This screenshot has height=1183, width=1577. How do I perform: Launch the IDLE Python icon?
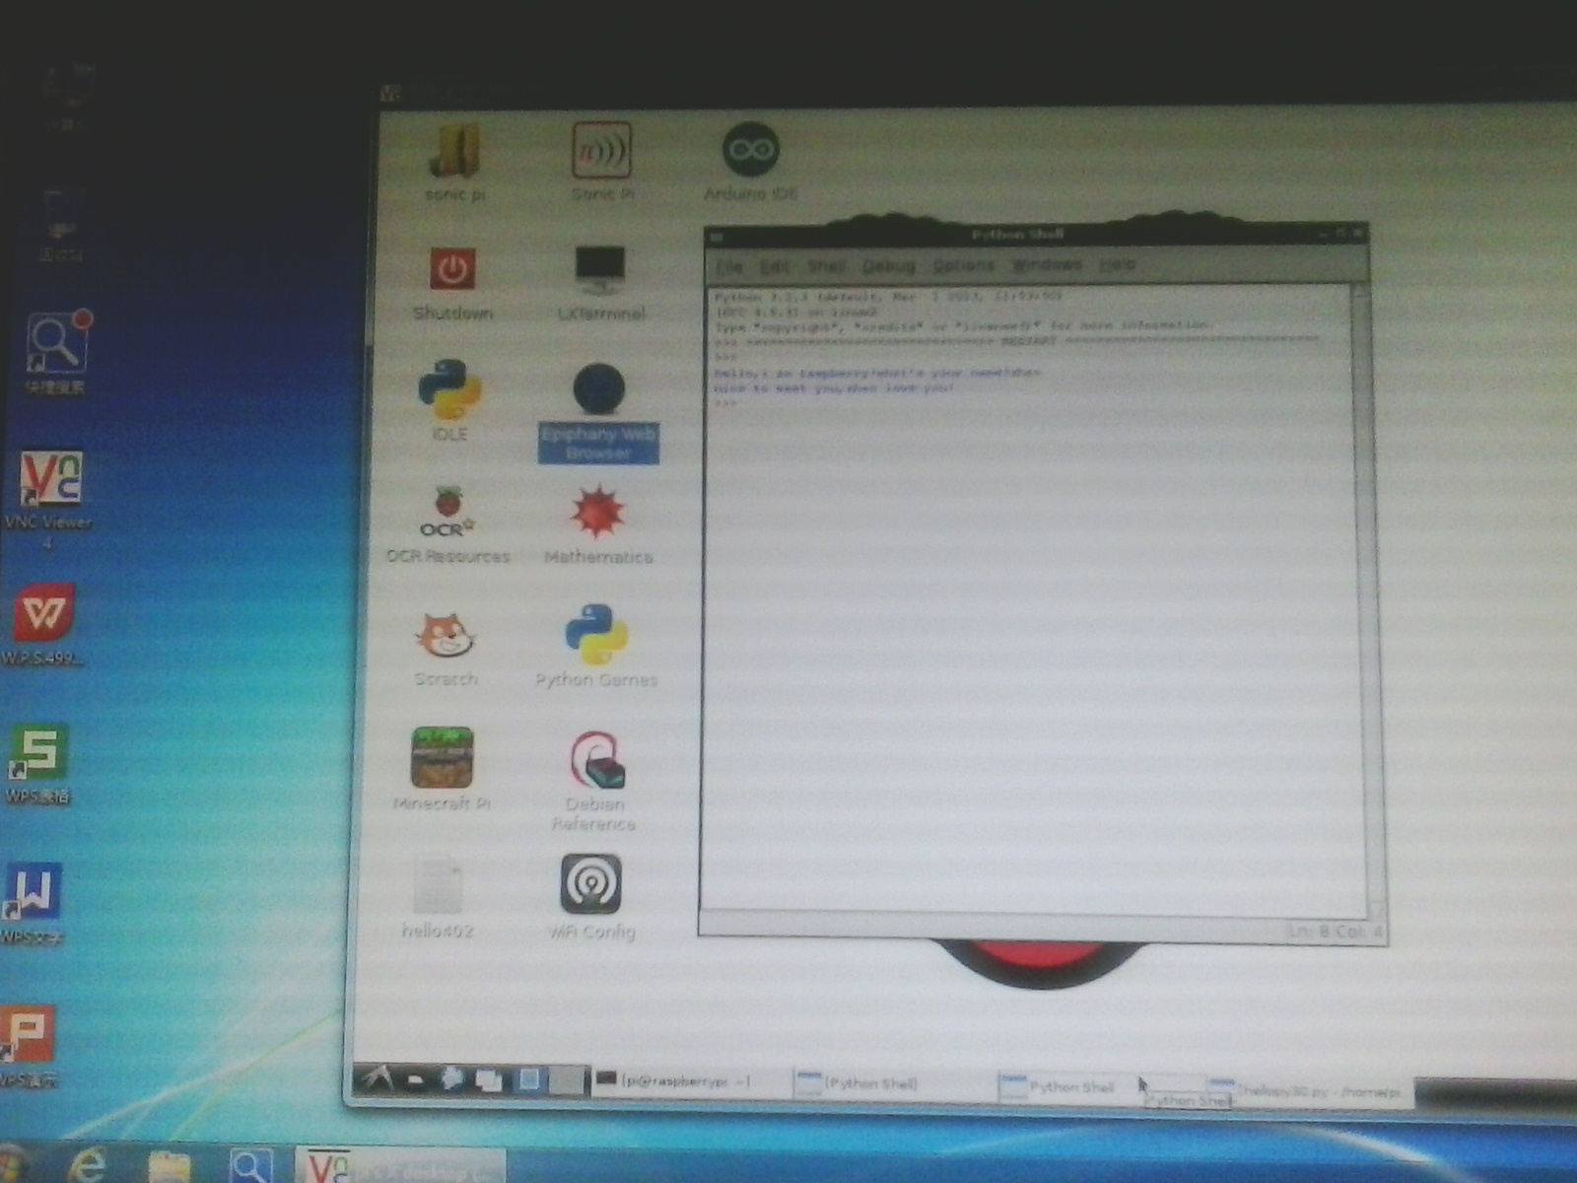coord(450,390)
